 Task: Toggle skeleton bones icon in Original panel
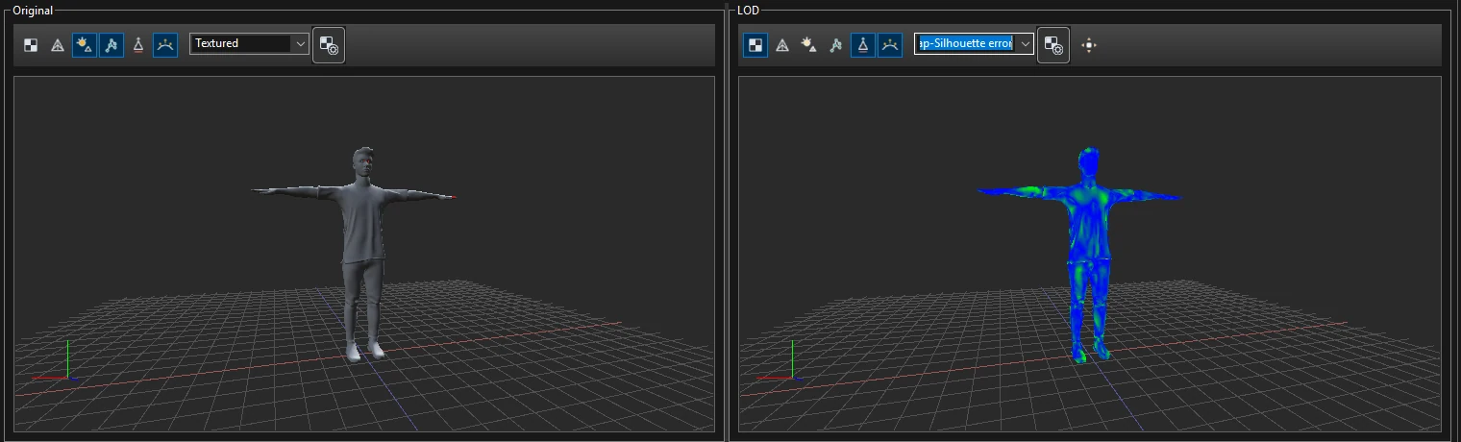click(x=111, y=44)
